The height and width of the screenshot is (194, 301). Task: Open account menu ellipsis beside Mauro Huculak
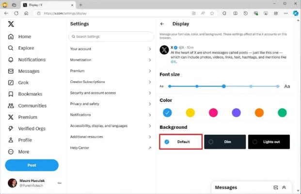(60, 183)
